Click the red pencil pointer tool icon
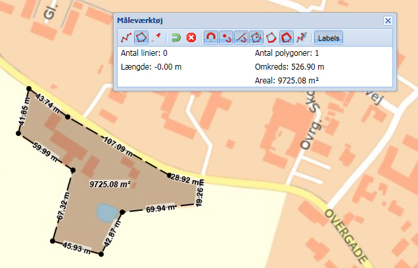Image resolution: width=418 pixels, height=268 pixels. 156,37
